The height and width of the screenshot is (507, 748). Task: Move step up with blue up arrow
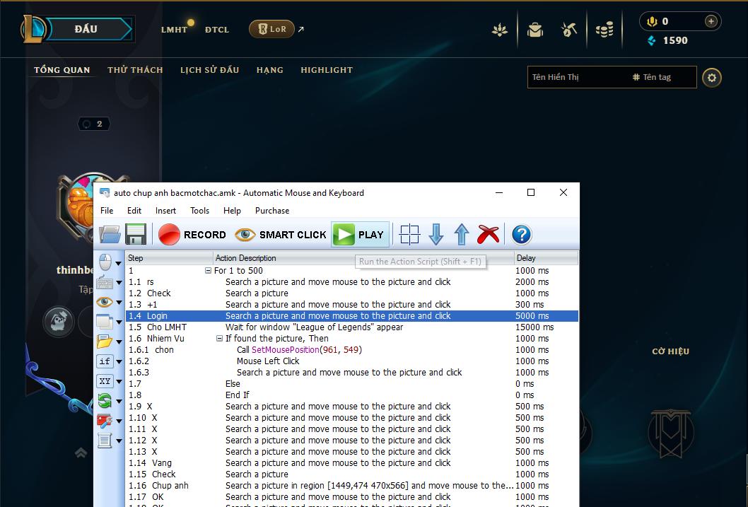pos(461,235)
